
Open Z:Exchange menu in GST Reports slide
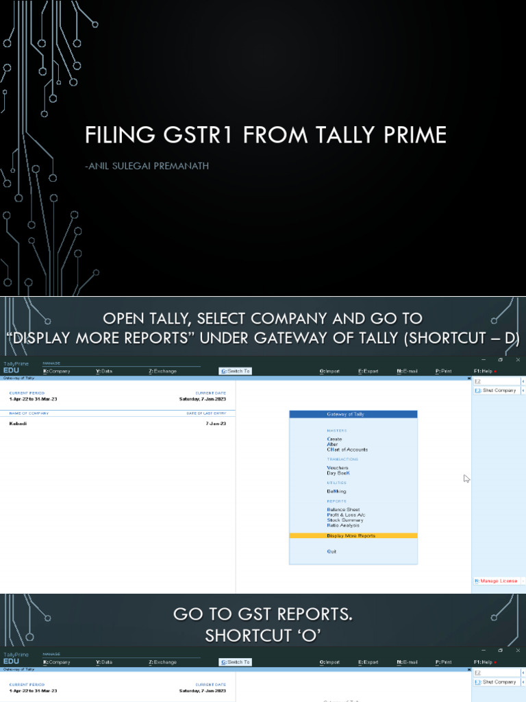coord(163,662)
